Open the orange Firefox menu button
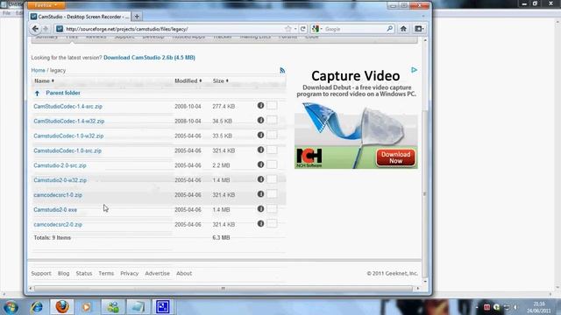 pyautogui.click(x=46, y=5)
